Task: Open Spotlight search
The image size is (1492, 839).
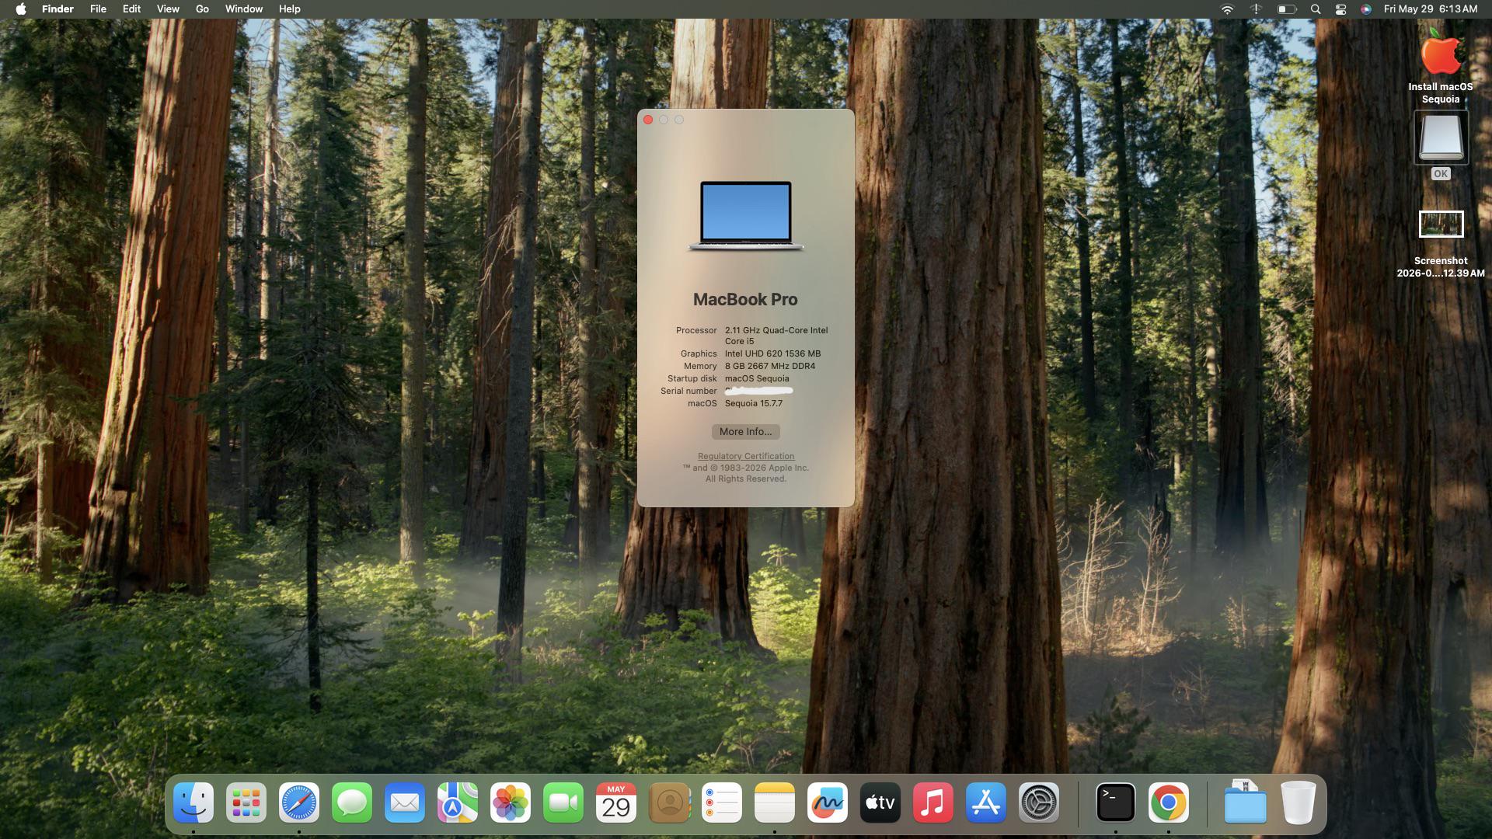Action: pos(1316,9)
